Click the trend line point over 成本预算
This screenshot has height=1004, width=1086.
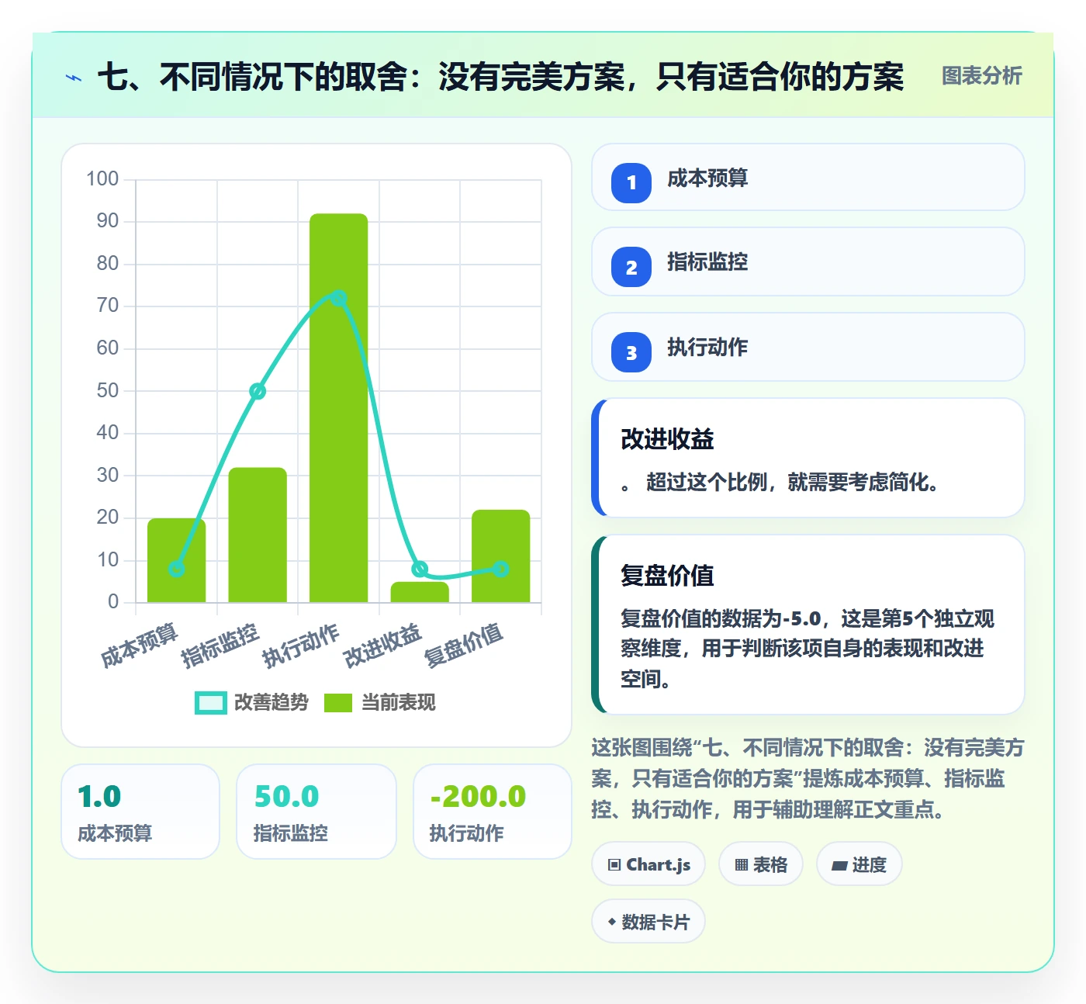[x=176, y=569]
